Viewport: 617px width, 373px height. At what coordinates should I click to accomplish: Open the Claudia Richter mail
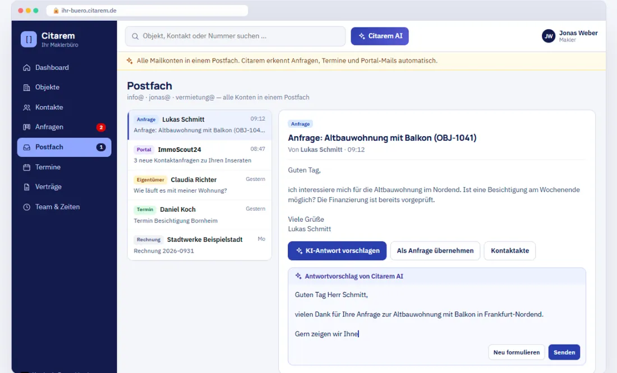click(x=200, y=185)
